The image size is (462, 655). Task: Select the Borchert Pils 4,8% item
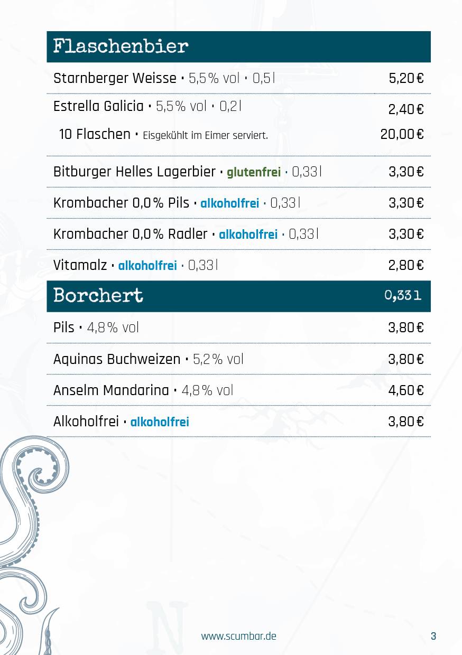click(x=238, y=327)
